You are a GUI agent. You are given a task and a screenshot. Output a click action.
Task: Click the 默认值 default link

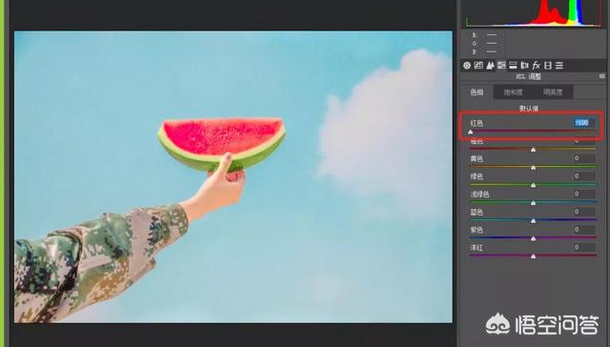529,109
